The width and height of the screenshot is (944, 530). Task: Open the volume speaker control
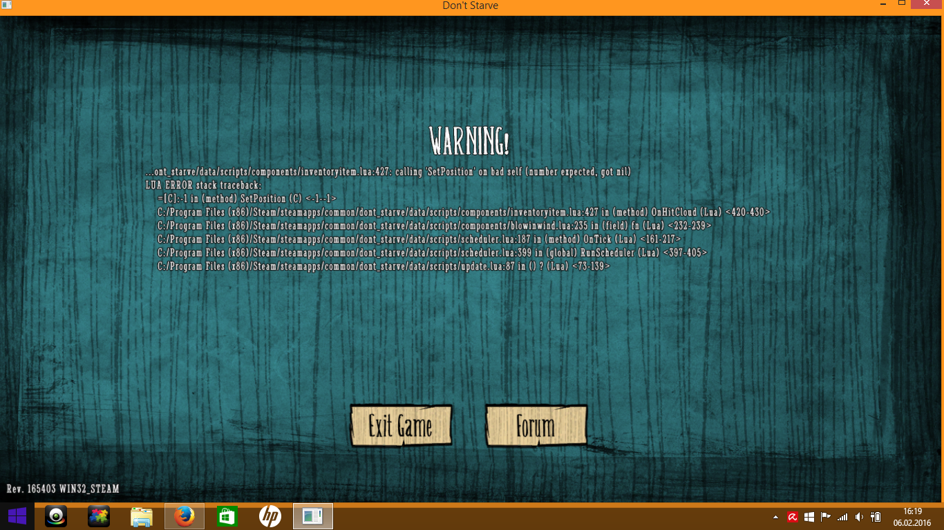pos(859,517)
